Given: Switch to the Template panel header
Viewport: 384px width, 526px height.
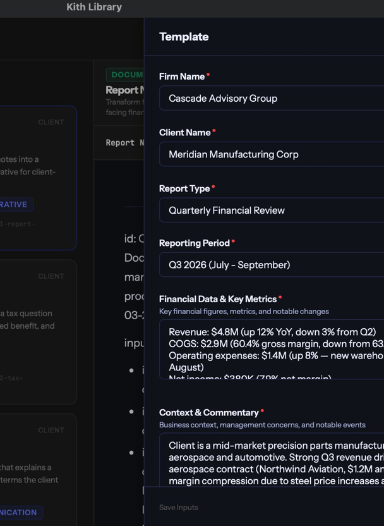Looking at the screenshot, I should (x=184, y=37).
